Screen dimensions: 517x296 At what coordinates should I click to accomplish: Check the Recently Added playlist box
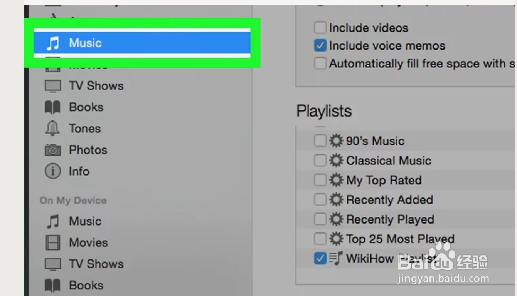click(320, 200)
